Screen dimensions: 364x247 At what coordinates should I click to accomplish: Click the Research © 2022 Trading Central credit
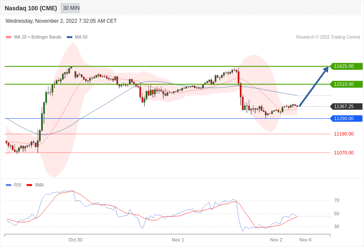point(328,37)
